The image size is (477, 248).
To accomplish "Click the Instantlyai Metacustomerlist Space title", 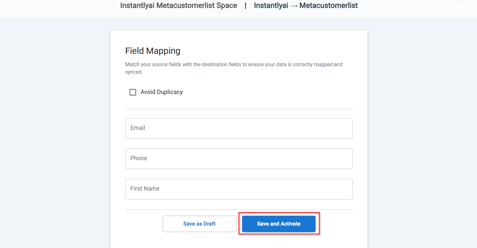I will point(178,6).
